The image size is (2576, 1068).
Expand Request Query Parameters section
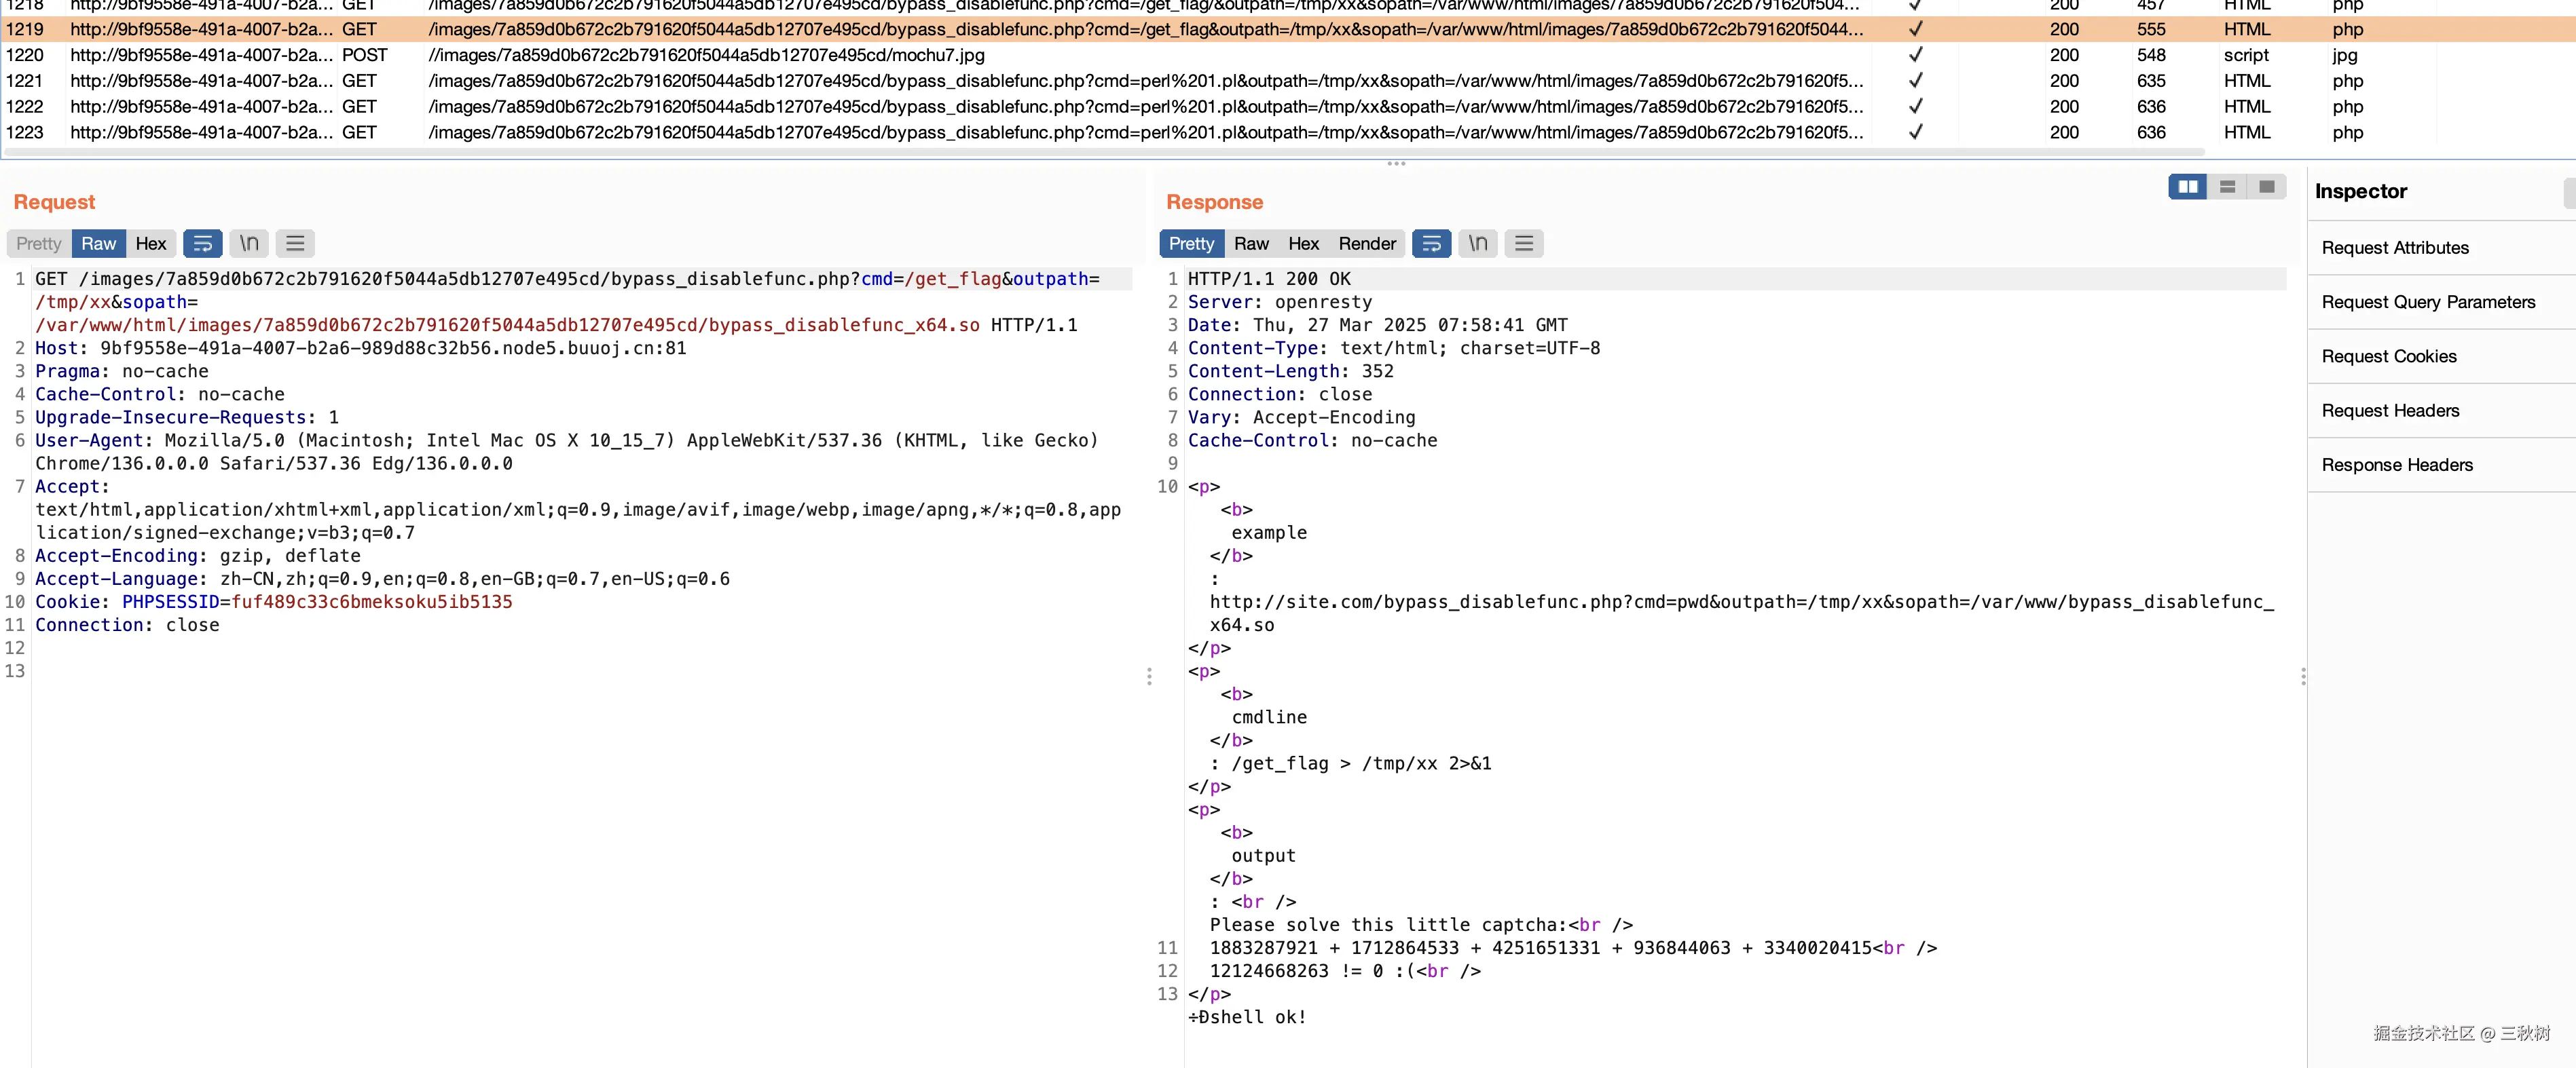coord(2427,302)
